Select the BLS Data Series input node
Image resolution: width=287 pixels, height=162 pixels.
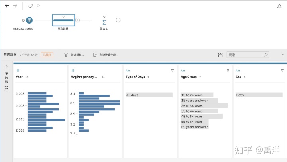[29, 20]
